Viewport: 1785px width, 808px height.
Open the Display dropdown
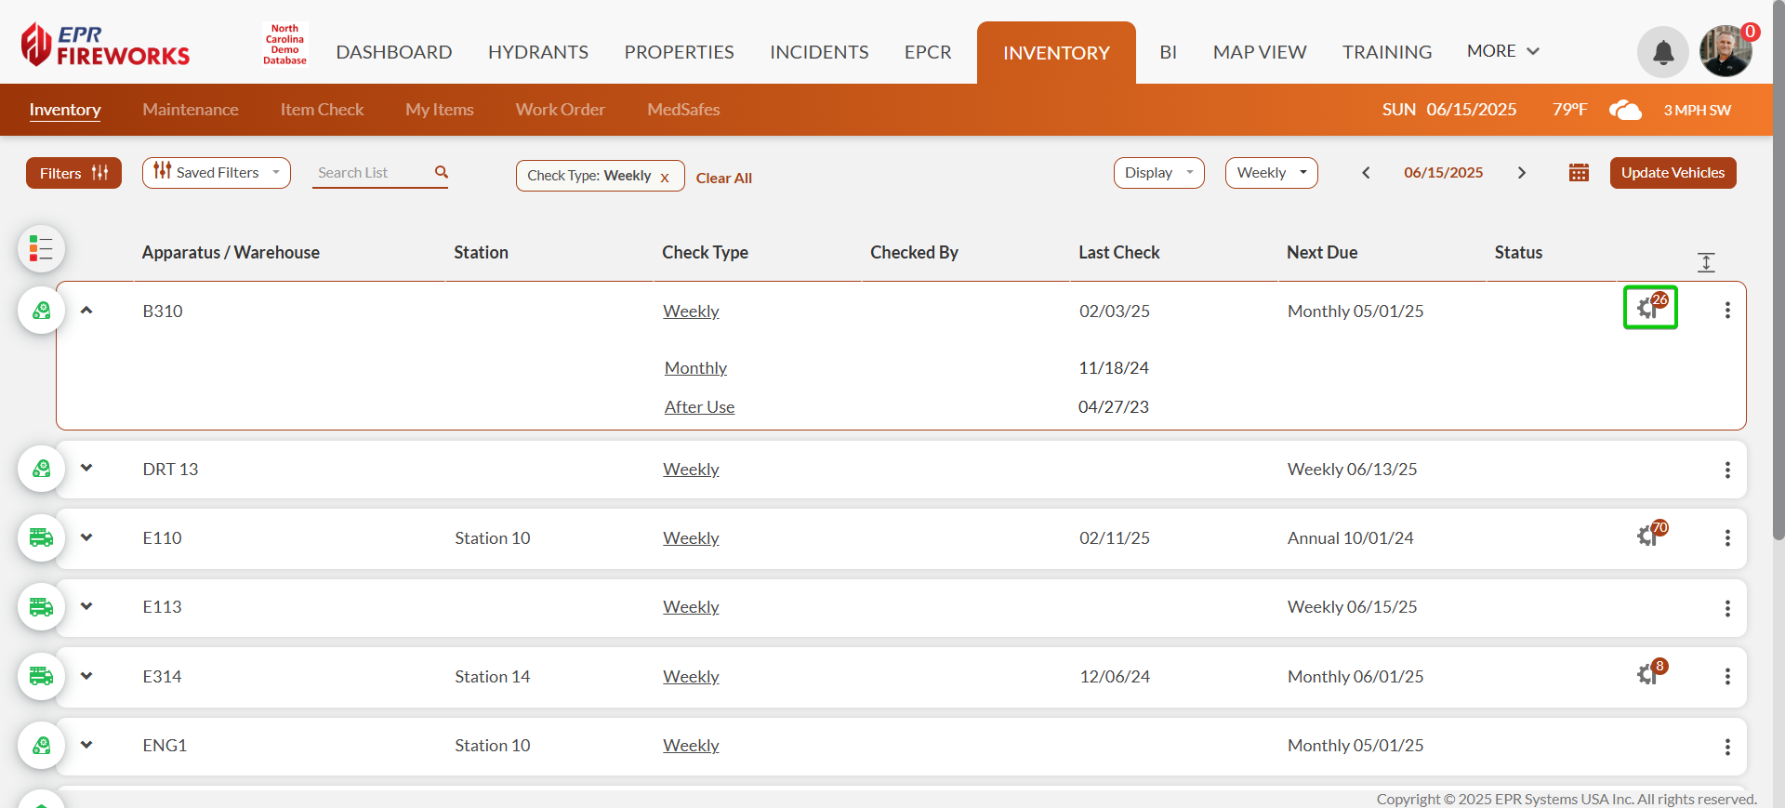[1158, 173]
